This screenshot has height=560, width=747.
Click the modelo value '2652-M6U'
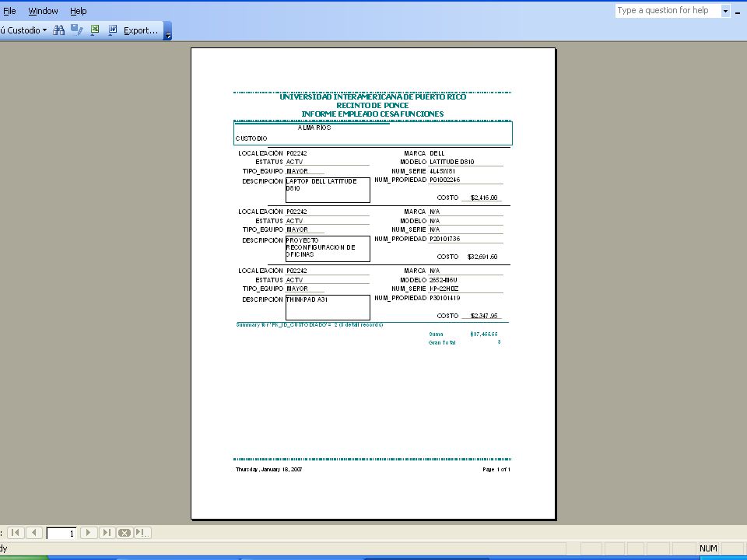coord(443,280)
